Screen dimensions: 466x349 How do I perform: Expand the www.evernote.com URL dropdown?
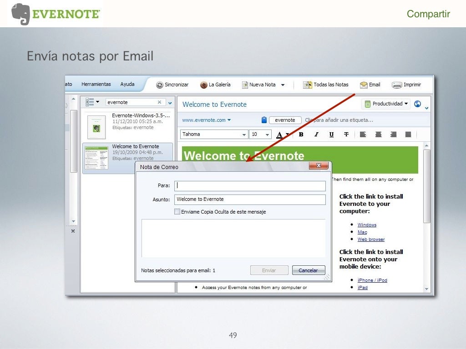(x=229, y=120)
